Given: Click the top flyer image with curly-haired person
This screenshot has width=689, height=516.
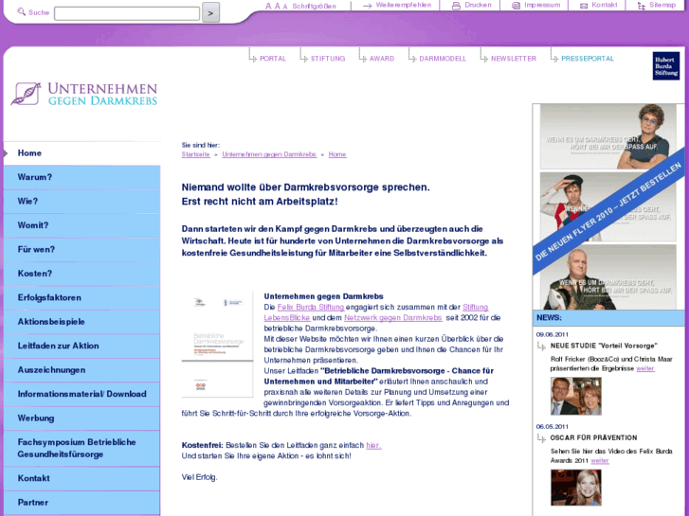Looking at the screenshot, I should [608, 136].
